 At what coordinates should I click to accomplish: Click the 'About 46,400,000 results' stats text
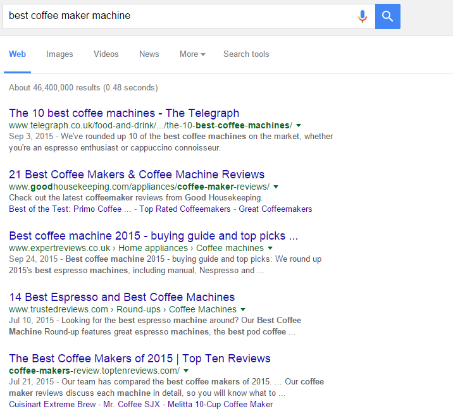click(x=84, y=87)
